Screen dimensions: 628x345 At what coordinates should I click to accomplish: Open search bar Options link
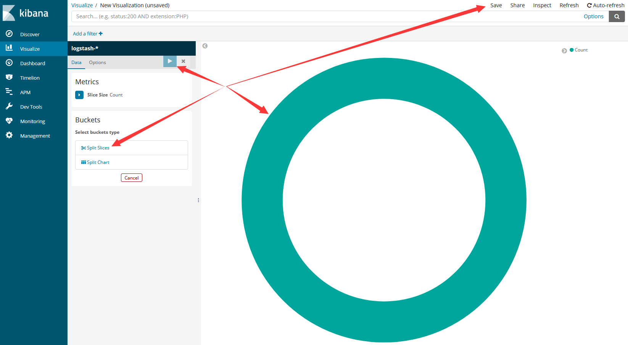pyautogui.click(x=593, y=16)
